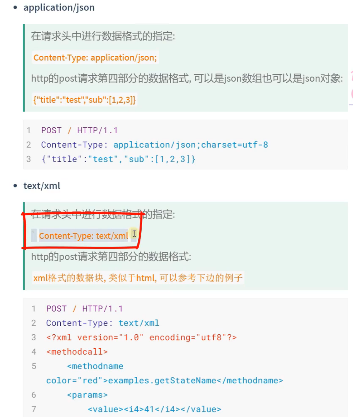
Task: Click the '<methodcall>' tag line
Action: click(x=77, y=351)
